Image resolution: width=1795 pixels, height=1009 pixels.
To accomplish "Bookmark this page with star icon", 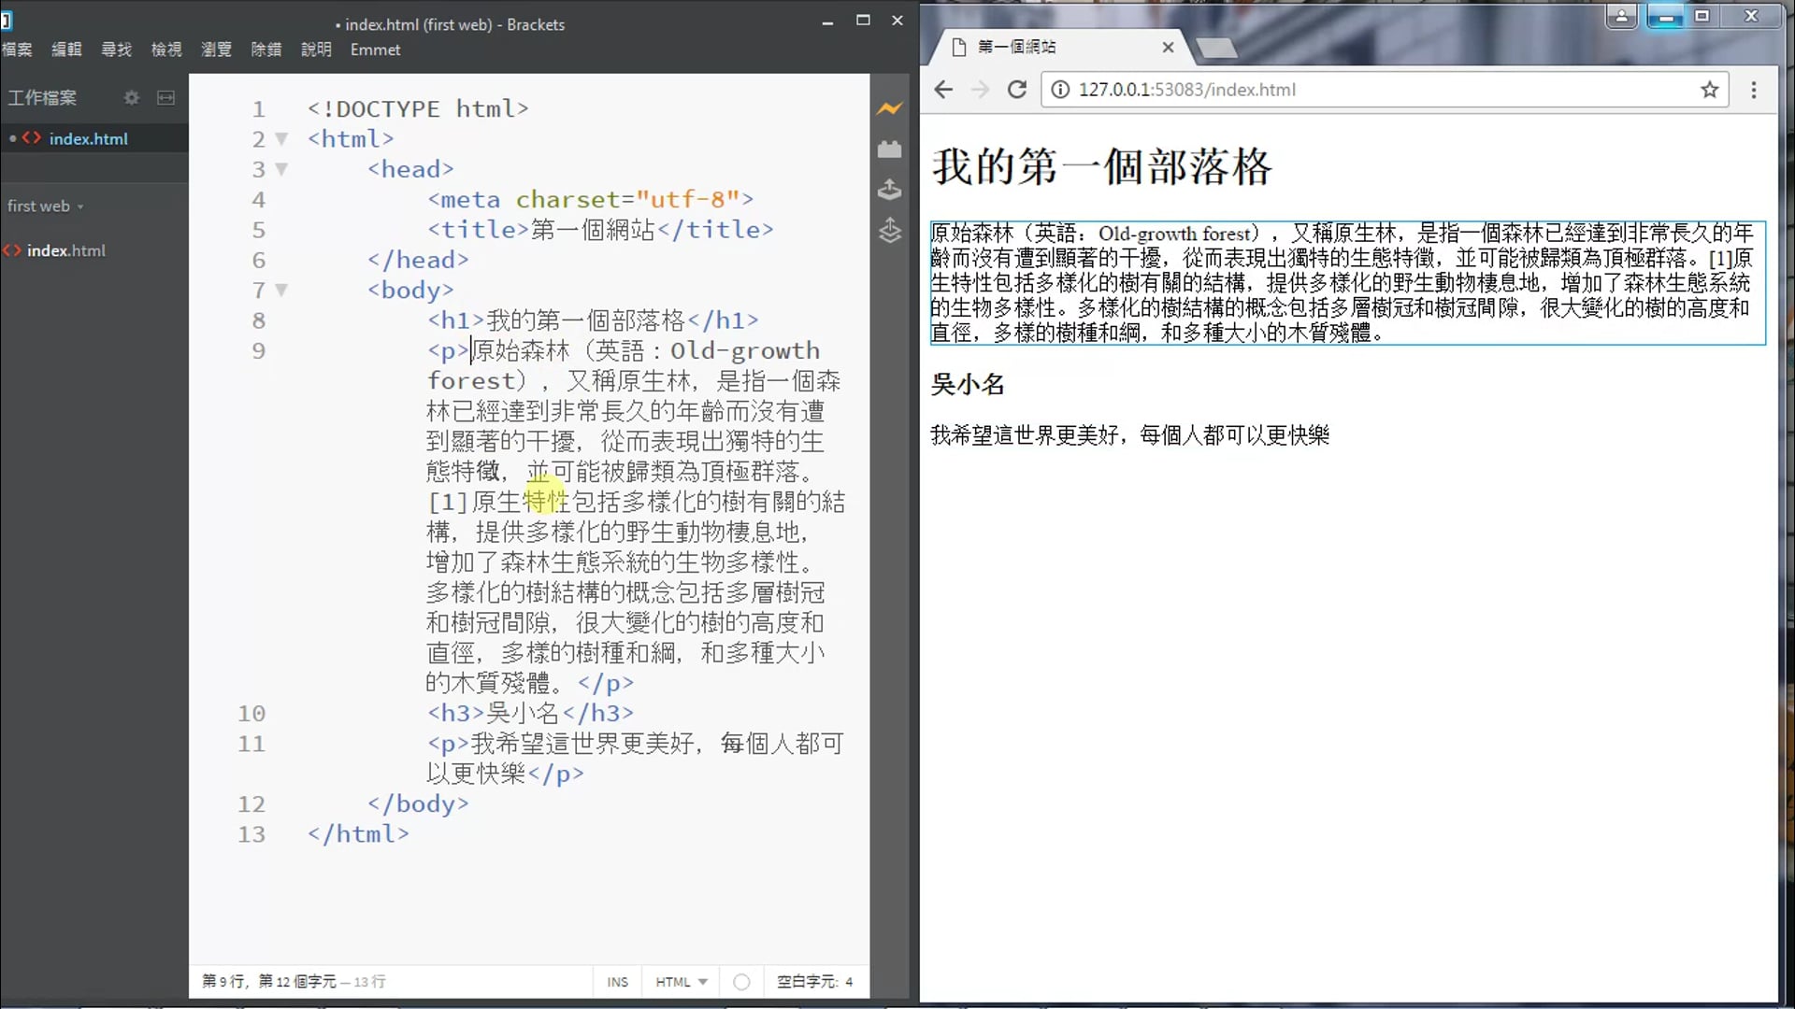I will 1710,90.
